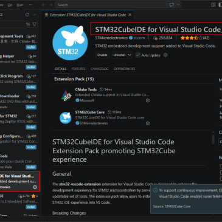Click the large STM32 butterfly logo
This screenshot has width=222, height=222.
[x=70, y=43]
